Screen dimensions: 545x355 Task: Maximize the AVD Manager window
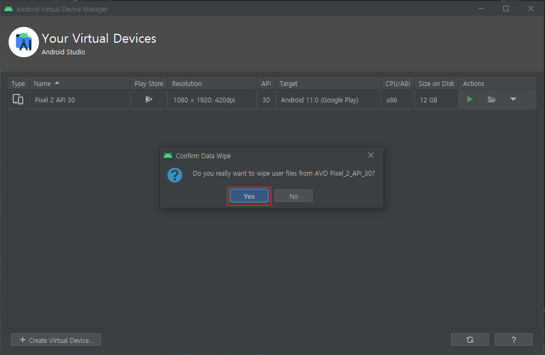click(506, 8)
